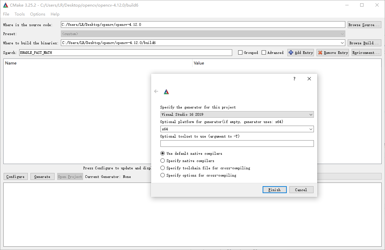
Task: Click the Finish button
Action: [x=275, y=189]
